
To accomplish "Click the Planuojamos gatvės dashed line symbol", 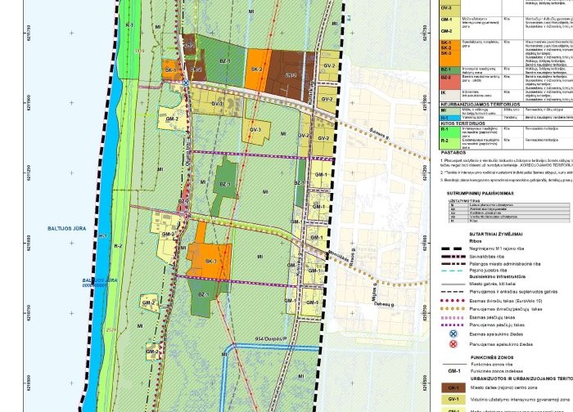I will (453, 292).
